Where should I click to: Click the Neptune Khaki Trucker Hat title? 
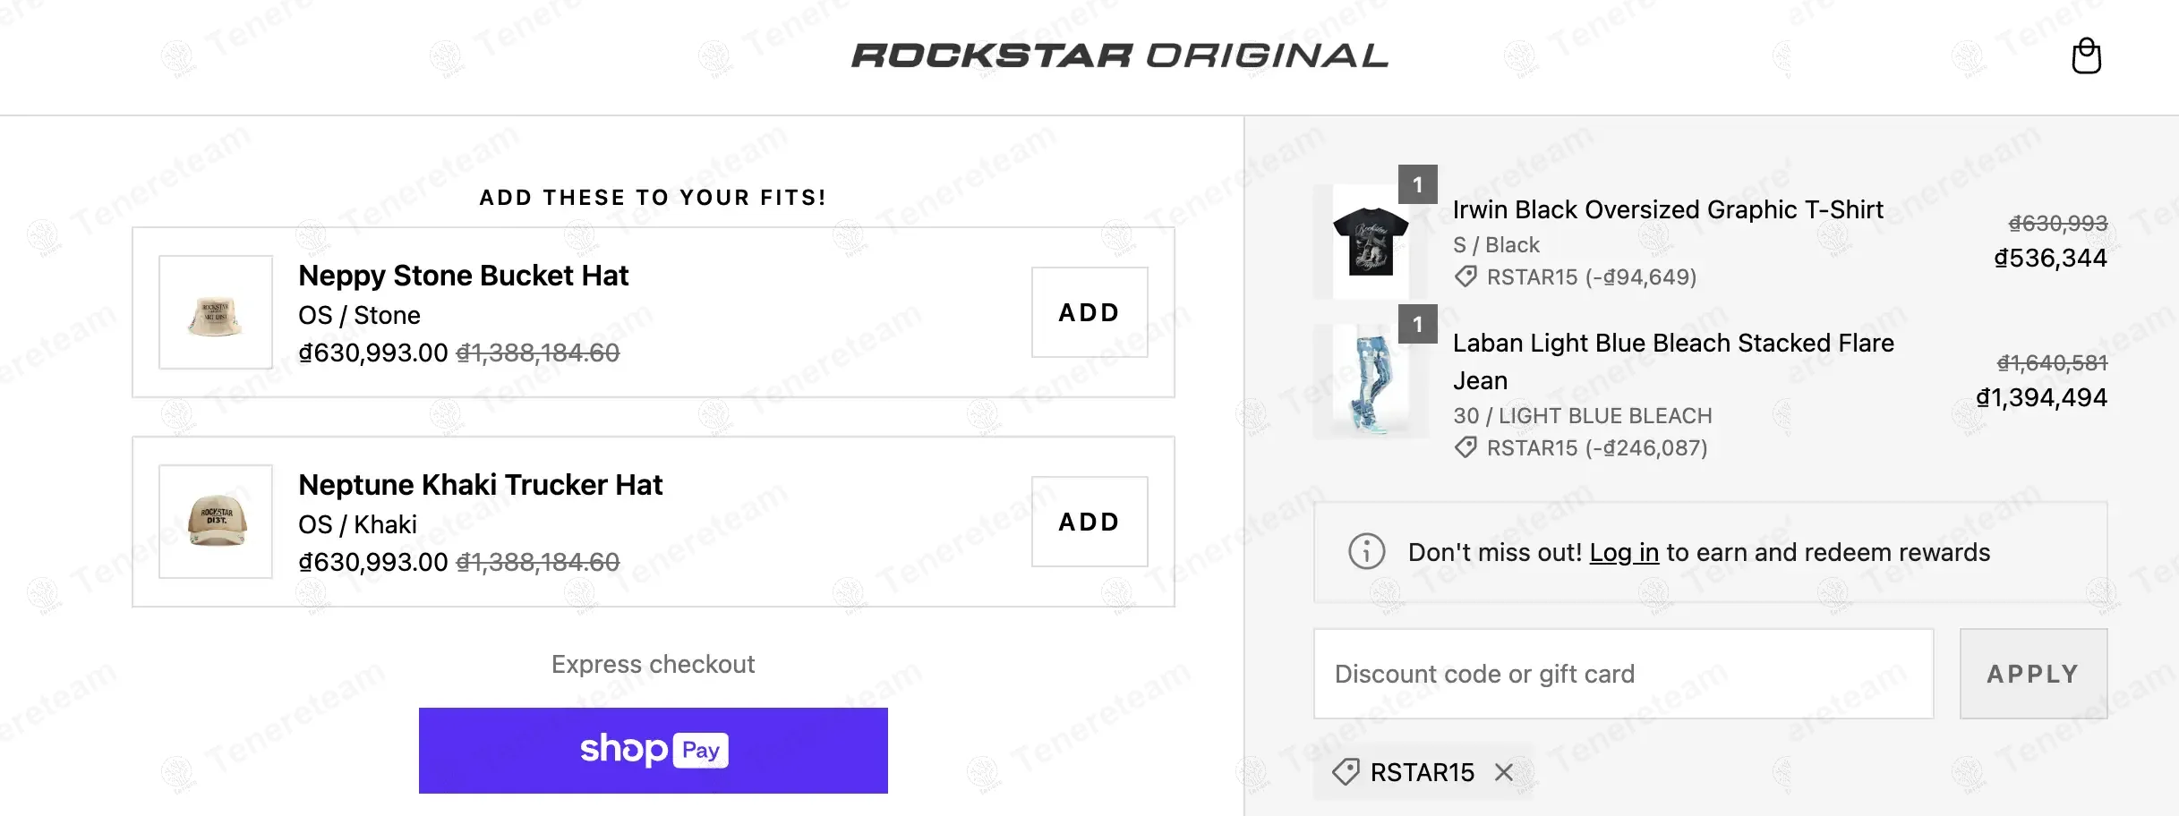[480, 485]
